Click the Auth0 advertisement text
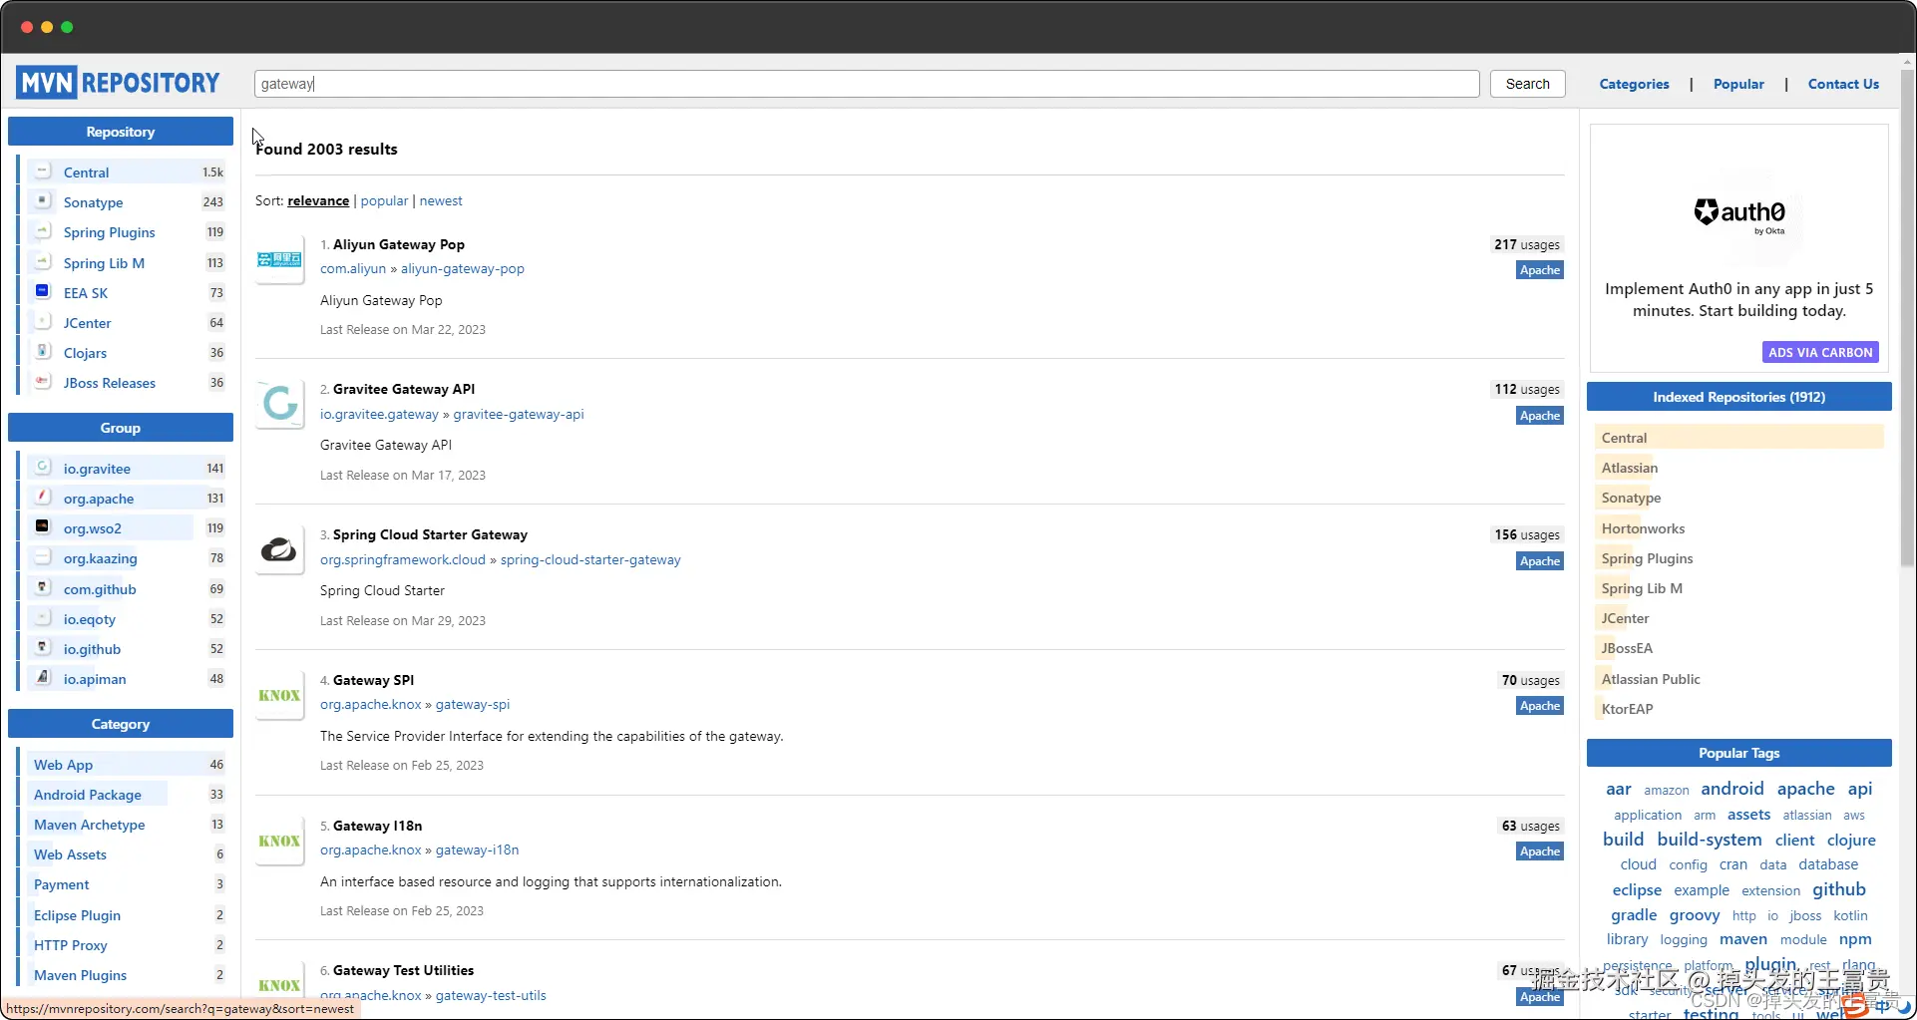This screenshot has width=1917, height=1020. [1738, 299]
